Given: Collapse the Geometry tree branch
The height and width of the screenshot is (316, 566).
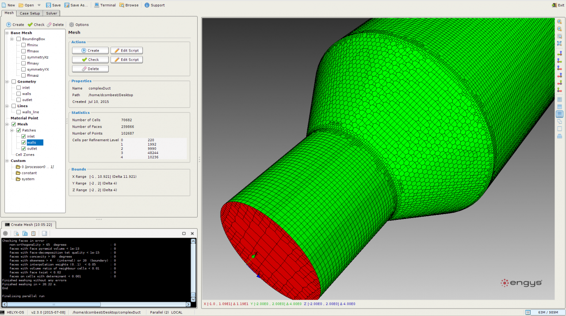Looking at the screenshot, I should (6, 81).
